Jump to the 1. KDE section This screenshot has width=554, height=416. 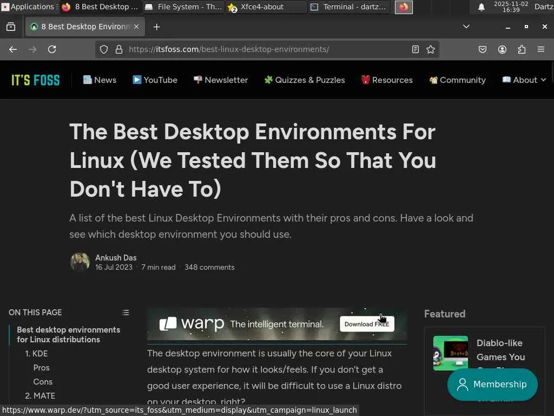(36, 354)
